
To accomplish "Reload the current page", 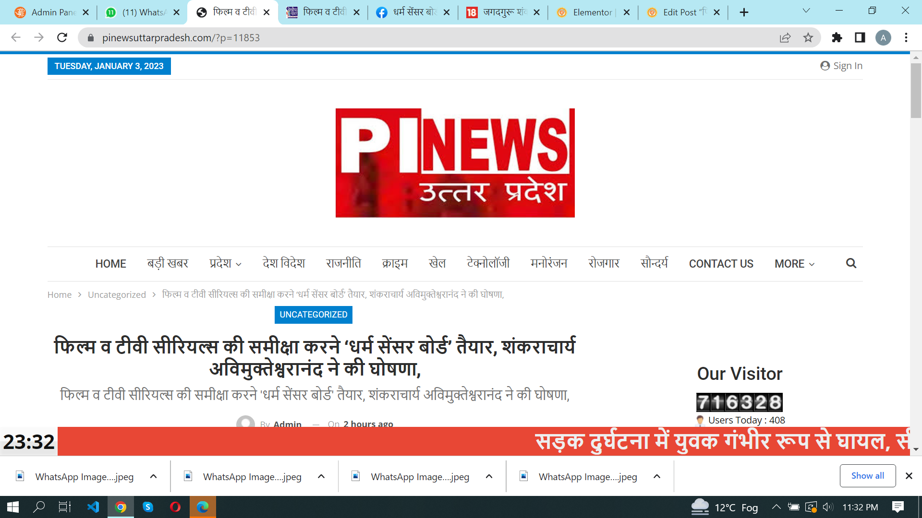I will (62, 37).
